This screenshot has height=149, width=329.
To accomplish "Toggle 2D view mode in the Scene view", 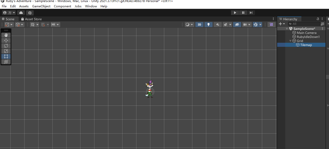I will pos(199,24).
